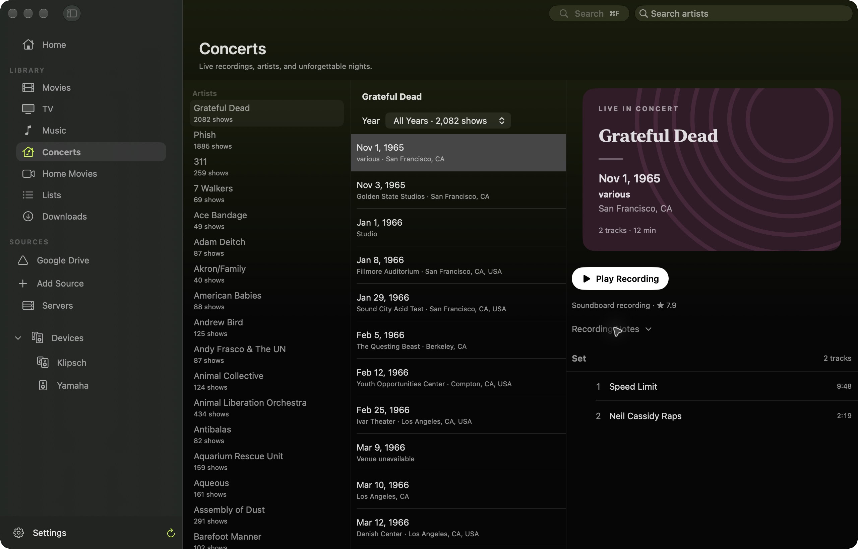
Task: Click the refresh icon beside Settings
Action: (171, 533)
